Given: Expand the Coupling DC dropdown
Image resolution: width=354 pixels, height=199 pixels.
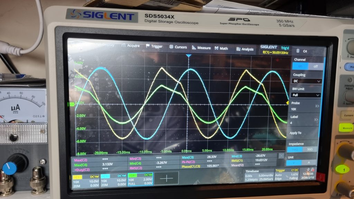Looking at the screenshot, I should 307,81.
